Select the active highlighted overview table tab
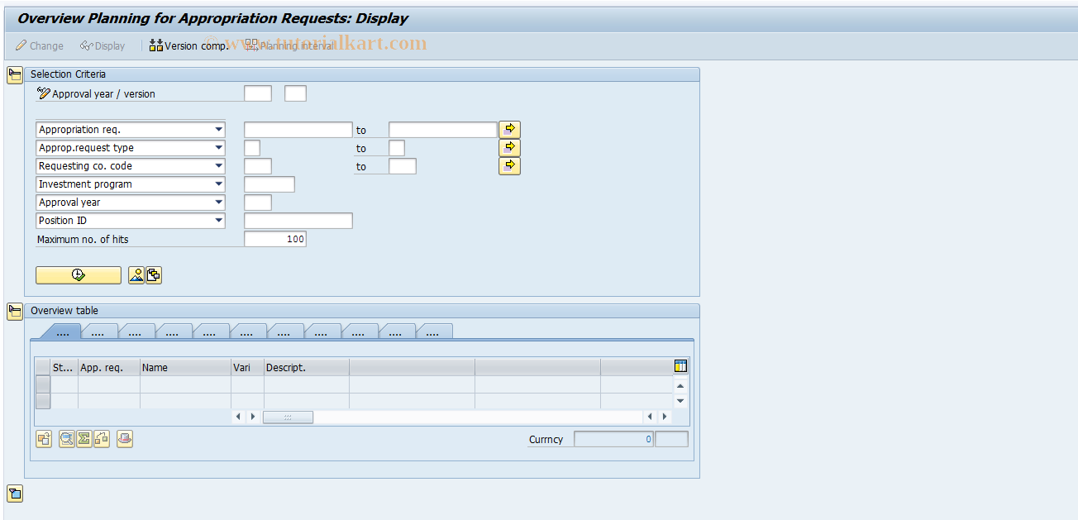The width and height of the screenshot is (1078, 520). coord(61,332)
